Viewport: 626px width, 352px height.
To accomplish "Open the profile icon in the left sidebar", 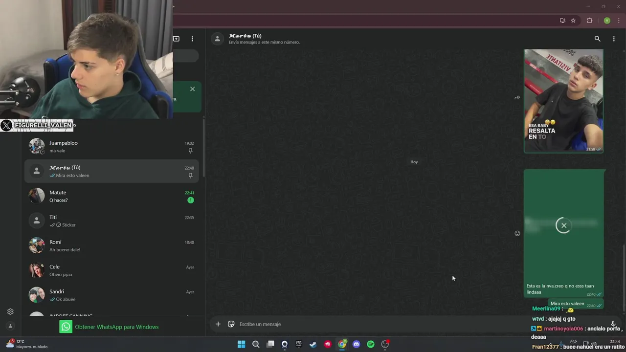I will coord(10,326).
